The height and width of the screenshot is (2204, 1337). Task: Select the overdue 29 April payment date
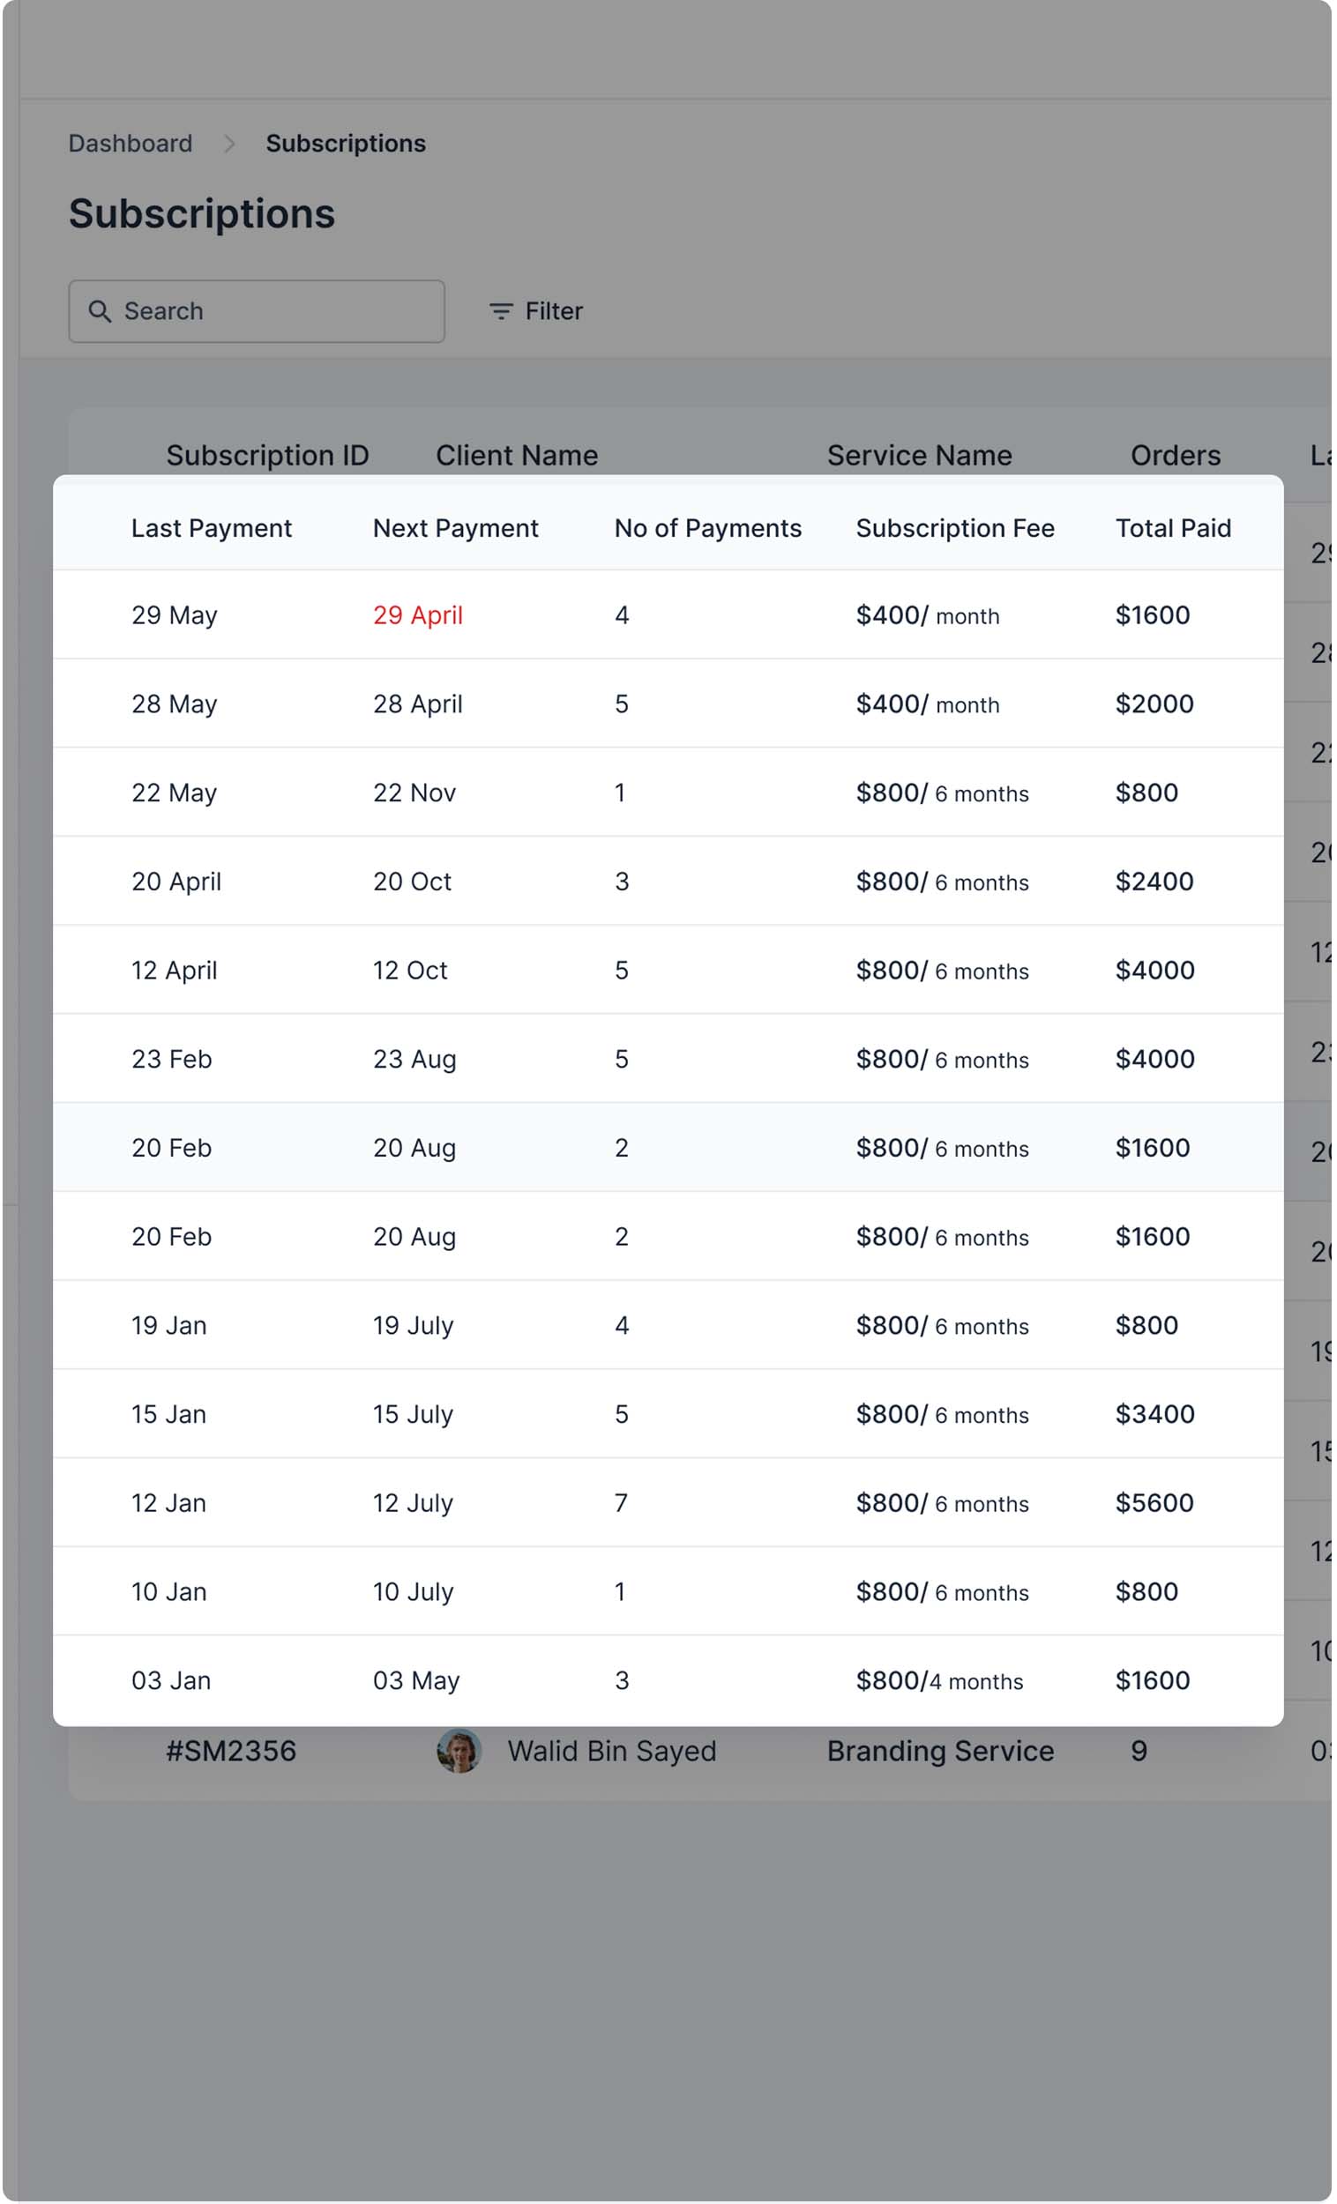tap(418, 614)
